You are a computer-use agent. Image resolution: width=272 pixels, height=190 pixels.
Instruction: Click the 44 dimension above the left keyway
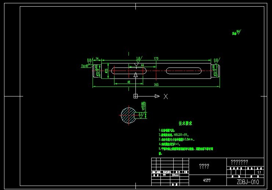(142, 65)
